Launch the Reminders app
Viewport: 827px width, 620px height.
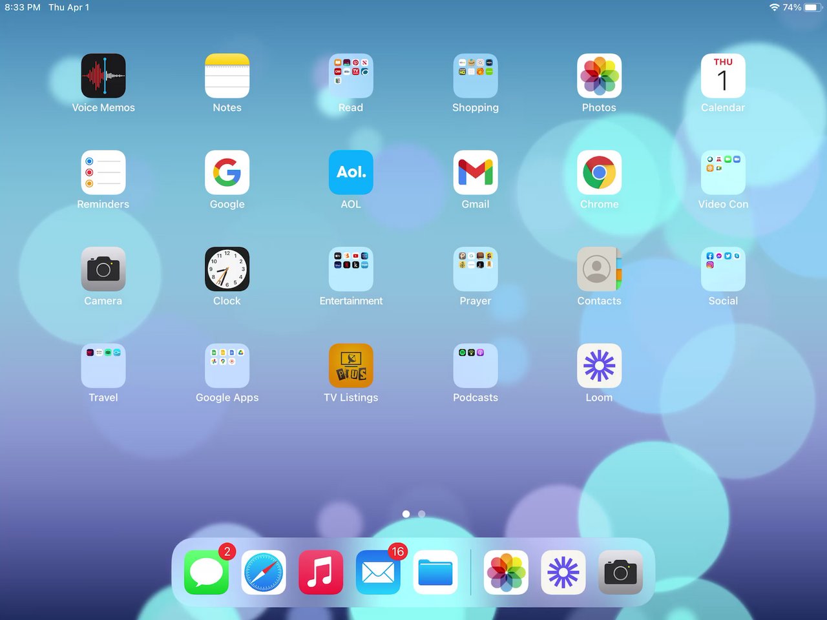tap(103, 172)
